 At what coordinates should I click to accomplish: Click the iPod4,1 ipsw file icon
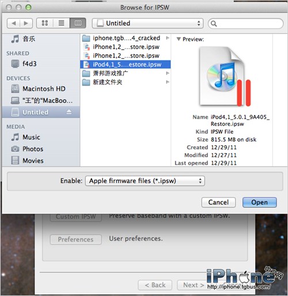point(86,64)
